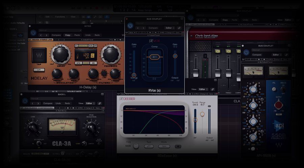Click Waves redo arrow in H-Delay toolbar
The width and height of the screenshot is (304, 168).
[x=120, y=40]
